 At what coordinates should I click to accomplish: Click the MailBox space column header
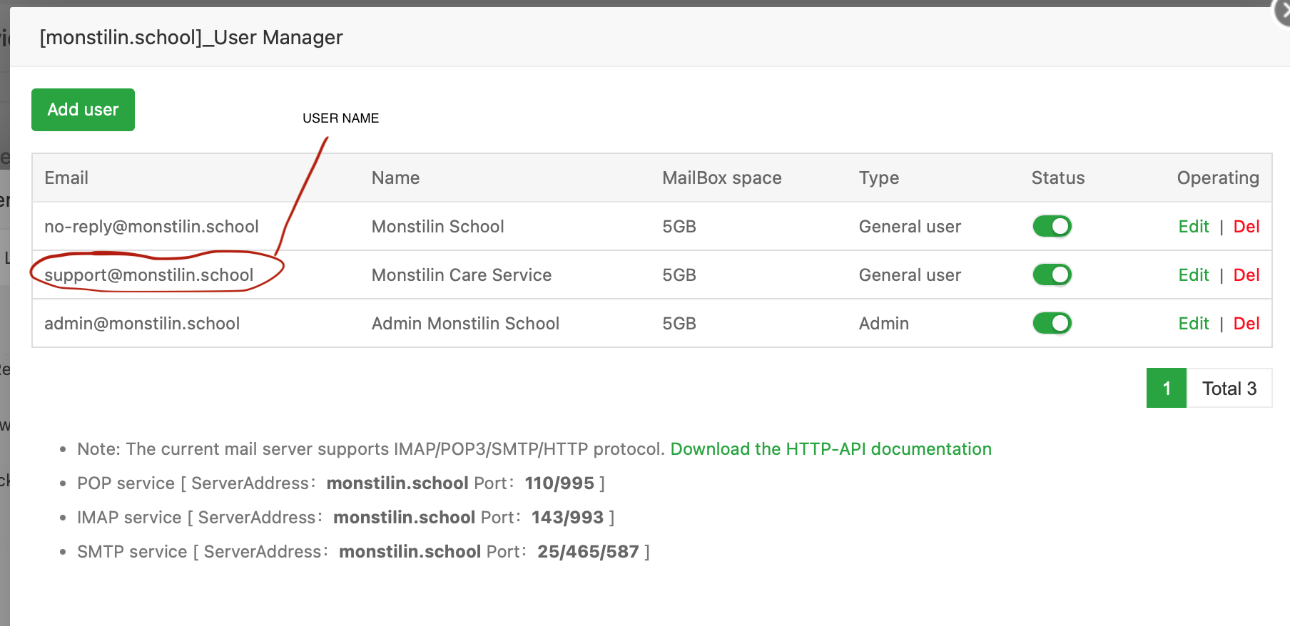pos(721,178)
